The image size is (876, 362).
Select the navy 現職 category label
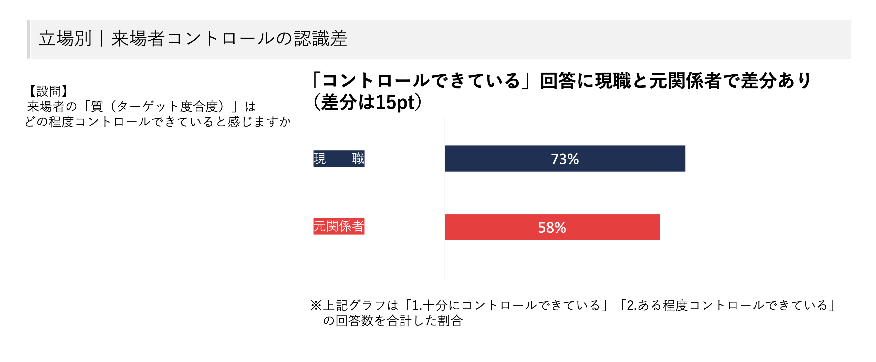point(339,159)
